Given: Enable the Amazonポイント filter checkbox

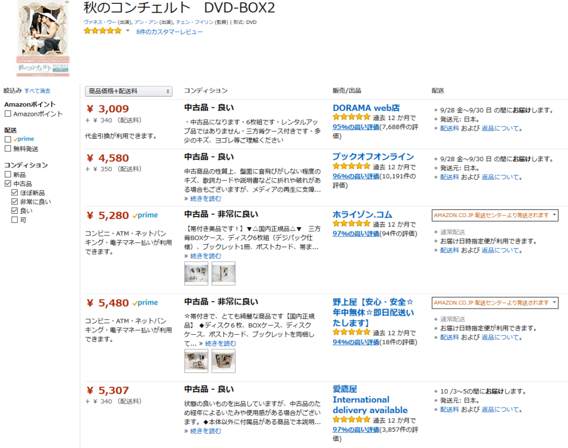Looking at the screenshot, I should (8, 114).
